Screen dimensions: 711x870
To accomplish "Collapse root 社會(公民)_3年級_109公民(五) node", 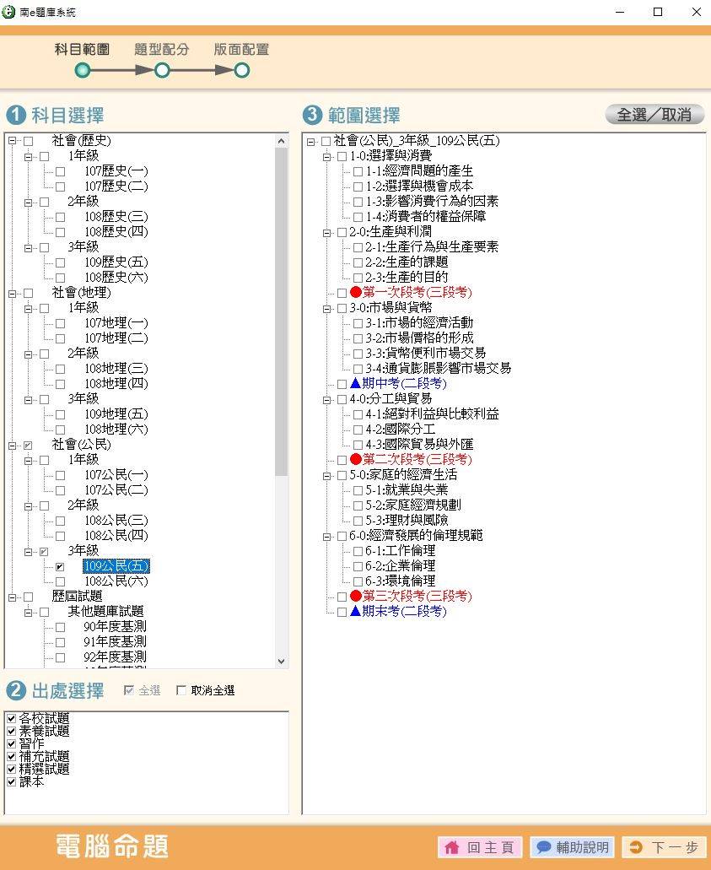I will [310, 142].
